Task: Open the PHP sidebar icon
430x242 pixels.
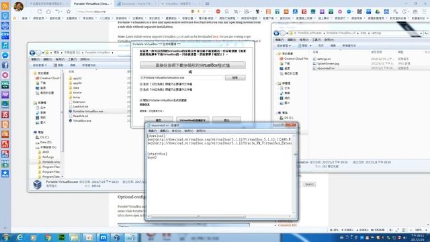Action: (5, 95)
